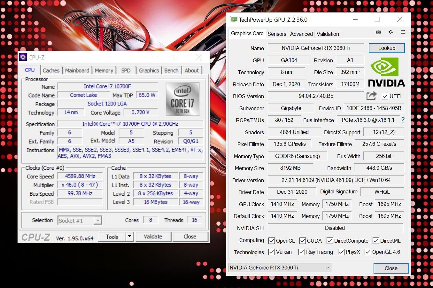Open the GPU-Z hamburger menu

[x=403, y=32]
